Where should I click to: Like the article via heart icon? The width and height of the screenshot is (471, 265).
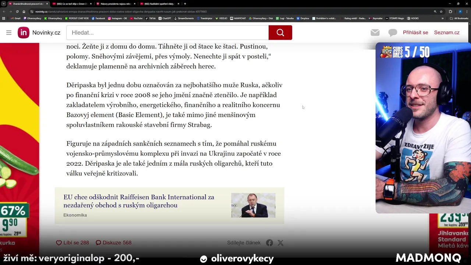tap(59, 243)
